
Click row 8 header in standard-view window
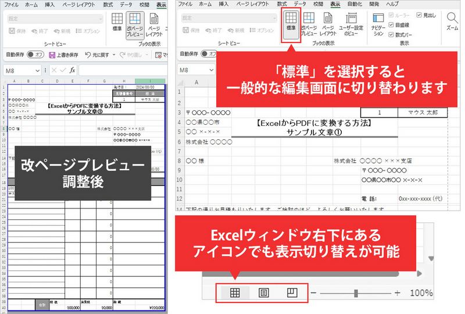pos(180,161)
